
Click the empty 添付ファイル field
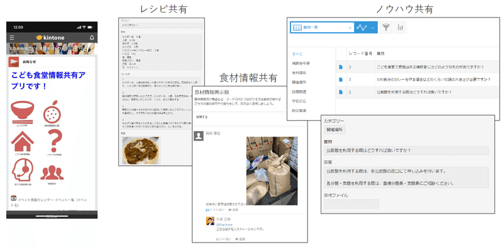pos(352,204)
